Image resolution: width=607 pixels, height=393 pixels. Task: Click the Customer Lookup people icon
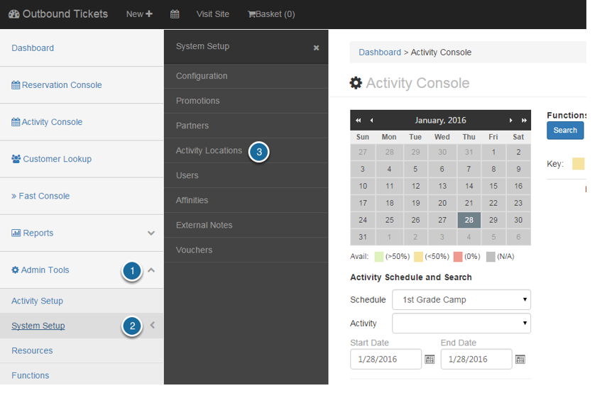pos(16,159)
